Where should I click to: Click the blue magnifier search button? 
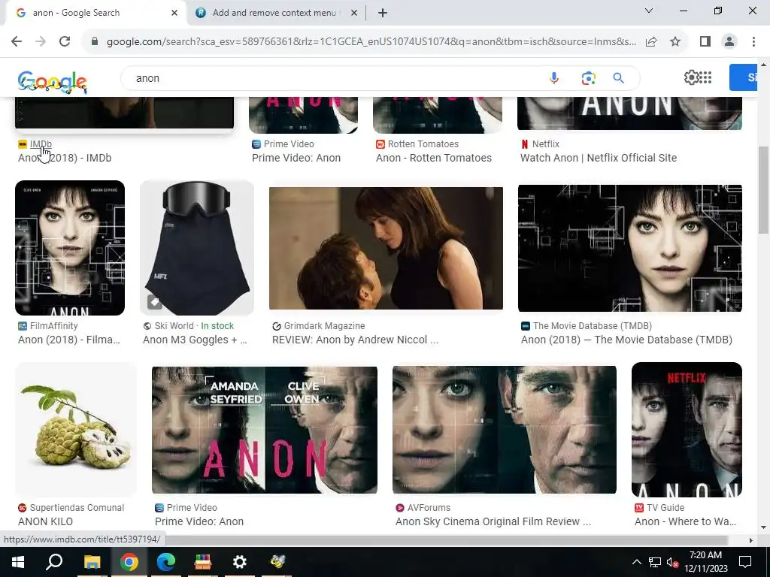tap(619, 78)
